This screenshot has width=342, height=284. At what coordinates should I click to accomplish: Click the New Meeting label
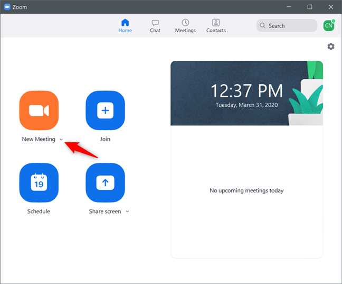coord(39,139)
